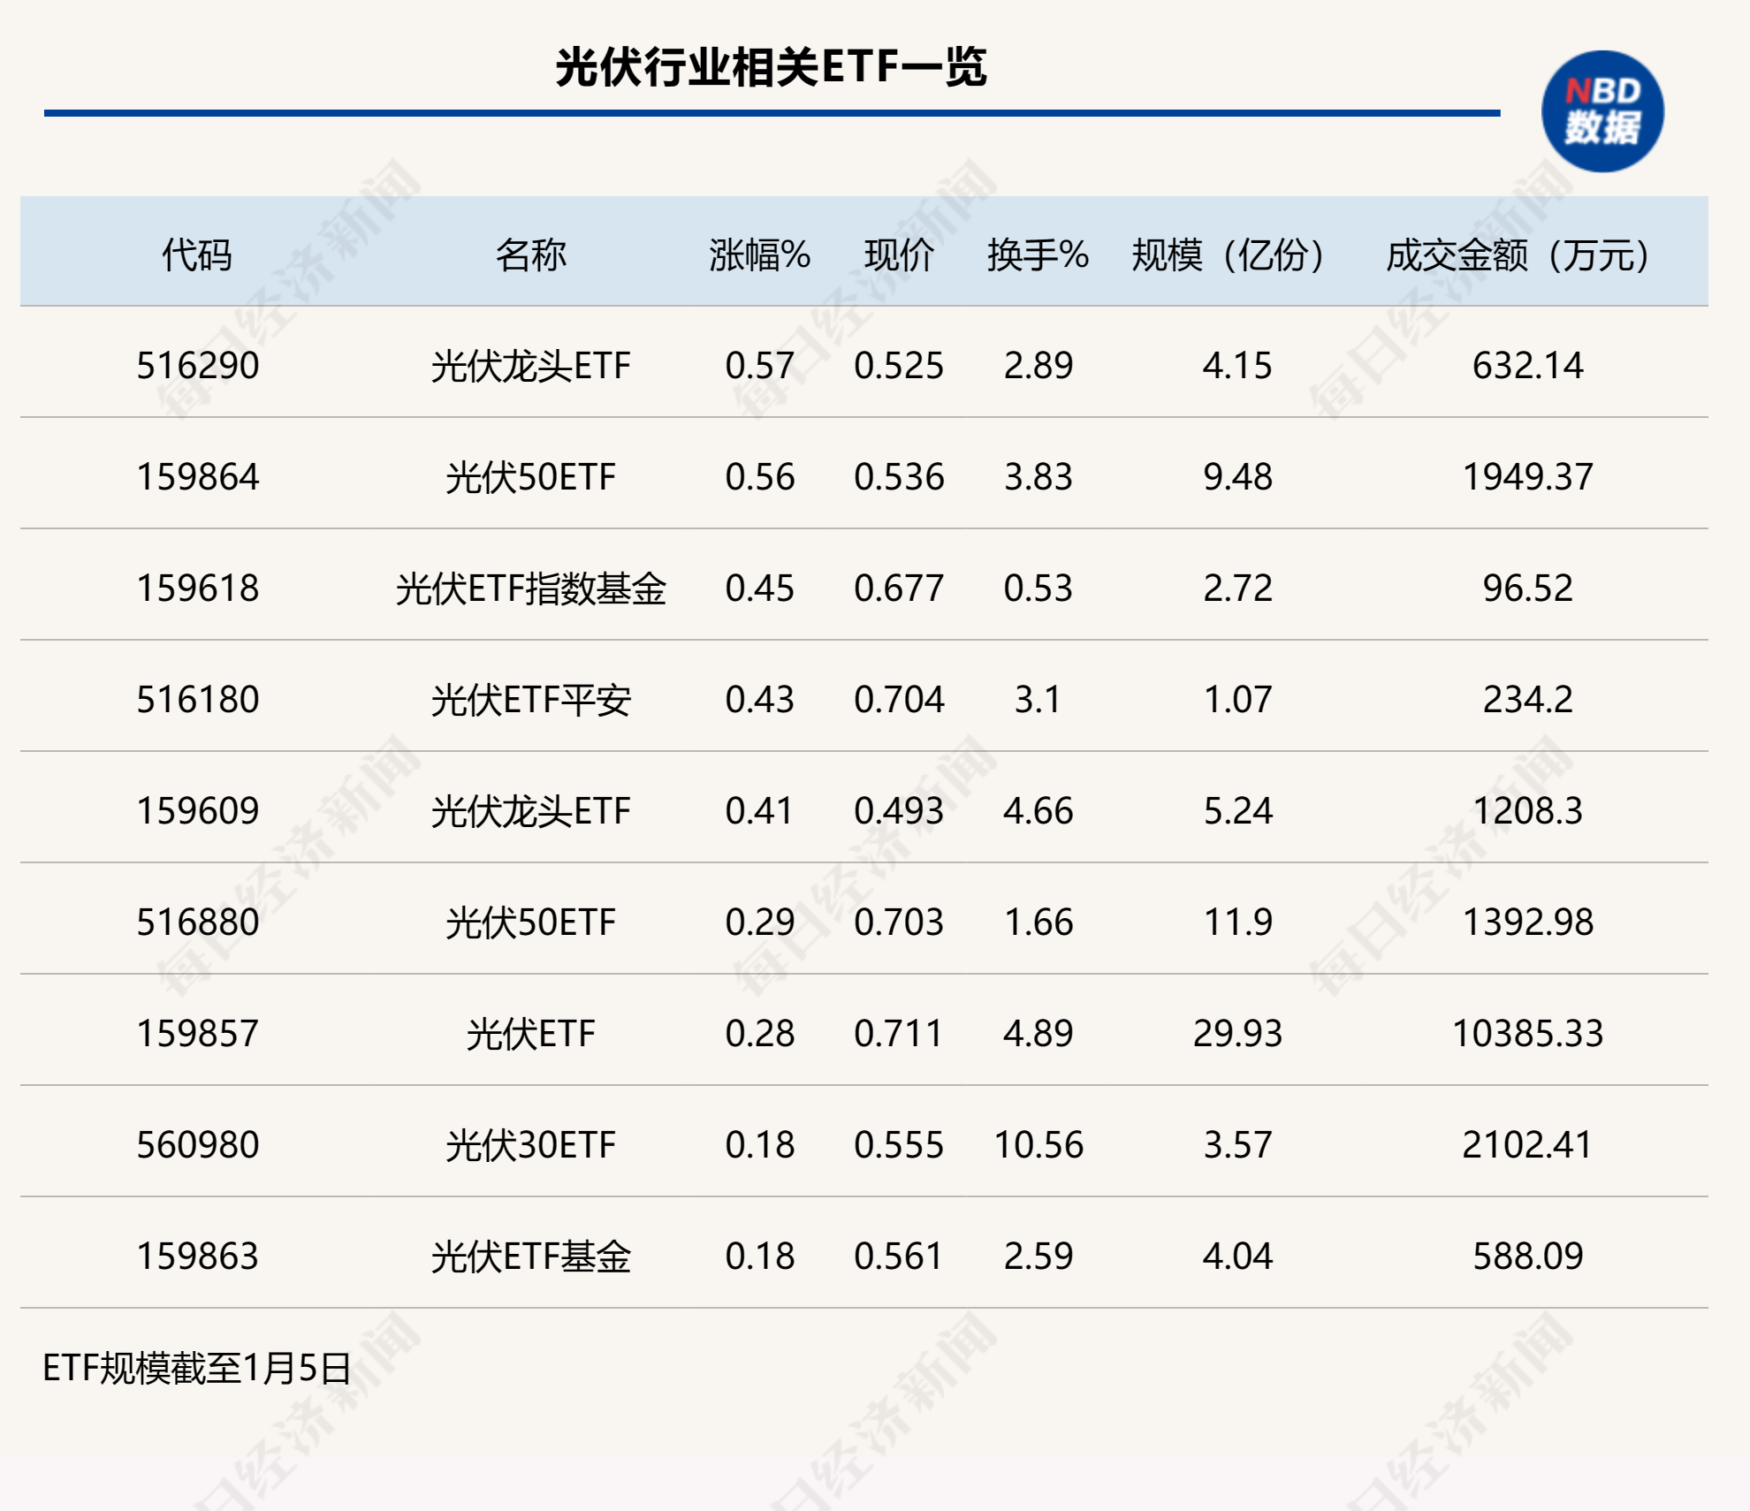The width and height of the screenshot is (1750, 1511).
Task: Click price 0.493
Action: 899,811
